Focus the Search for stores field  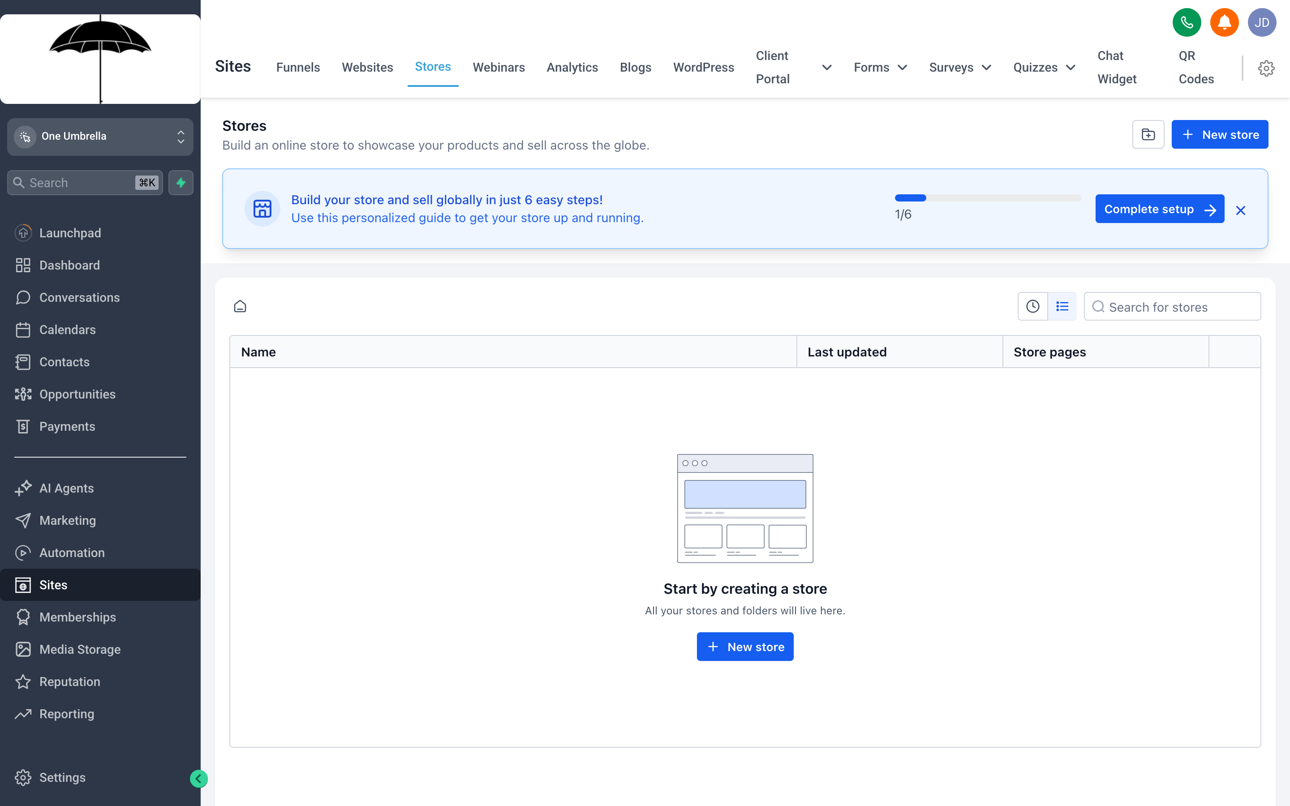tap(1172, 307)
